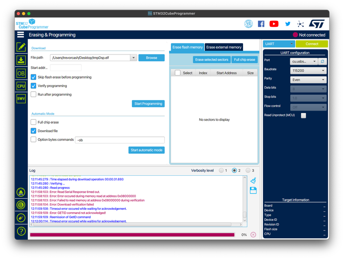The image size is (344, 259).
Task: Open Memory & File editing pencil icon
Action: [21, 47]
